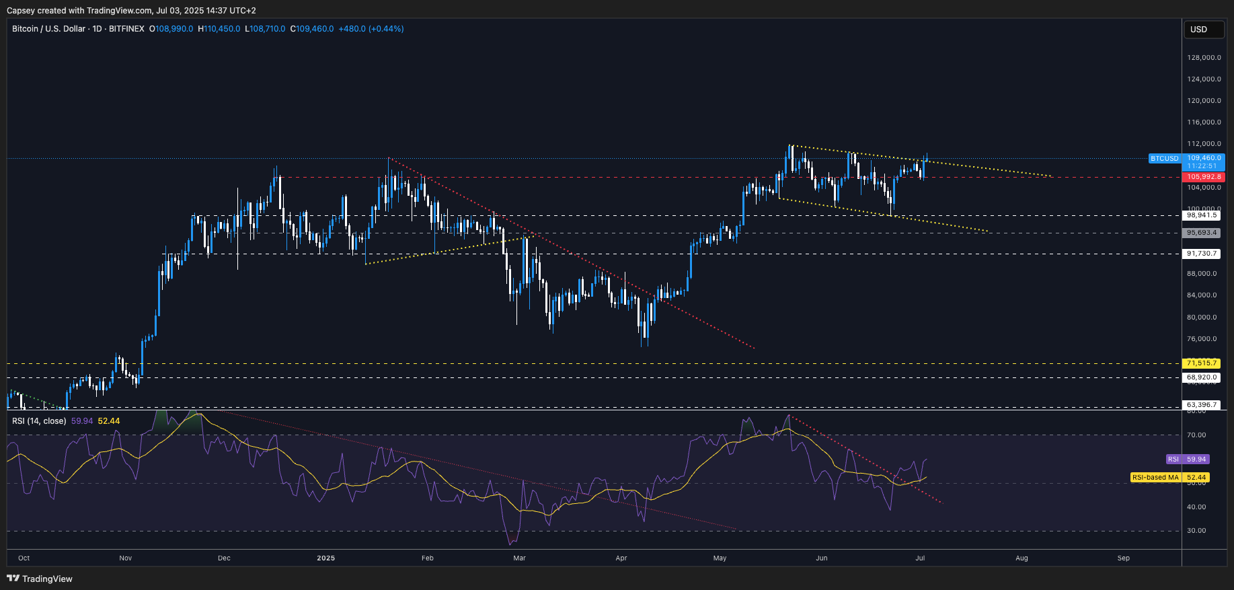Click the yellow 71,515.7 level label
The image size is (1234, 590).
[x=1201, y=363]
